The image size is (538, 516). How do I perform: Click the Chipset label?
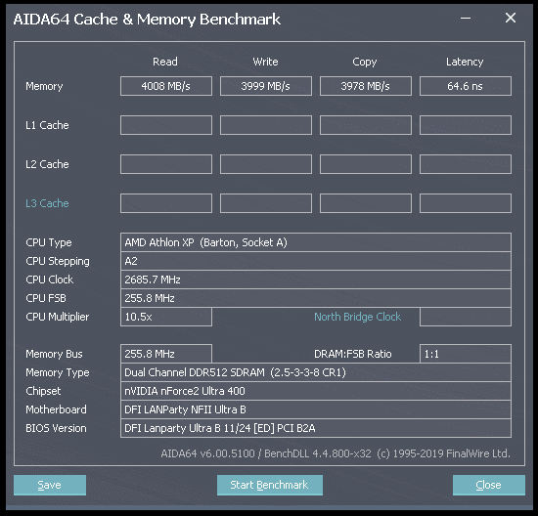click(43, 391)
